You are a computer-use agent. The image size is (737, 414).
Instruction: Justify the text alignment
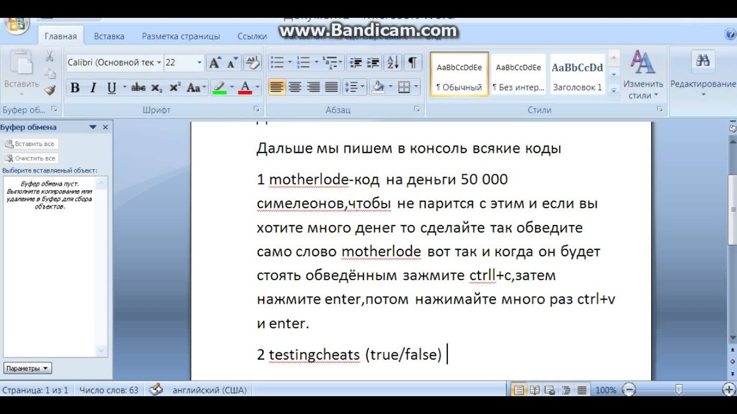(x=331, y=87)
